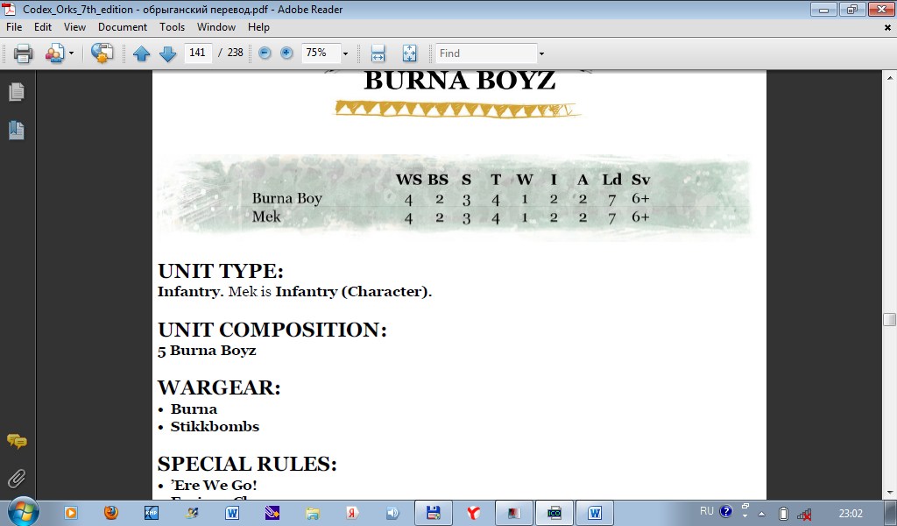Click the Print toolbar icon

point(23,53)
